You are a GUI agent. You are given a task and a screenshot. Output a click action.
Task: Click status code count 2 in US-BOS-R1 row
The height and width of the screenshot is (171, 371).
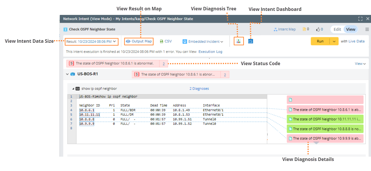point(225,75)
